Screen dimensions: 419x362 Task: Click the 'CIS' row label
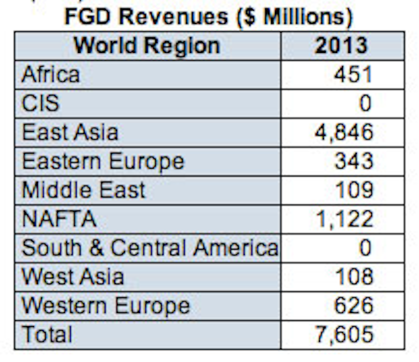[41, 103]
